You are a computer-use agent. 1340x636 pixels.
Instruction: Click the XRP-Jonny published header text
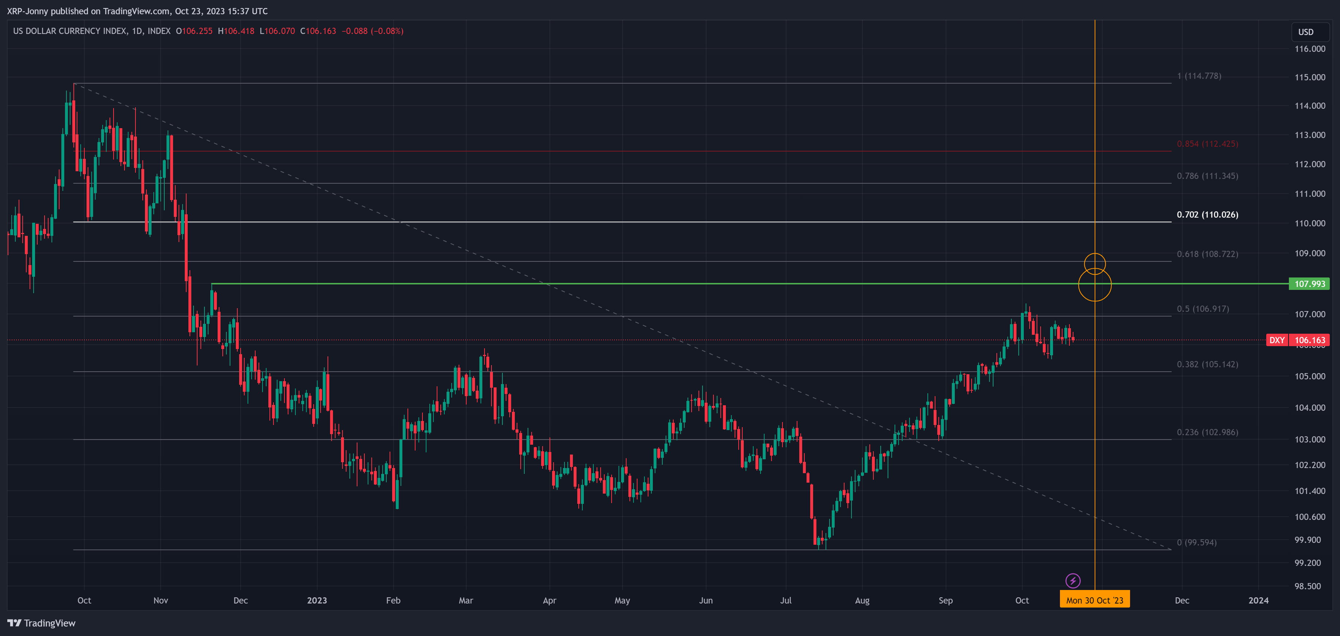tap(137, 11)
